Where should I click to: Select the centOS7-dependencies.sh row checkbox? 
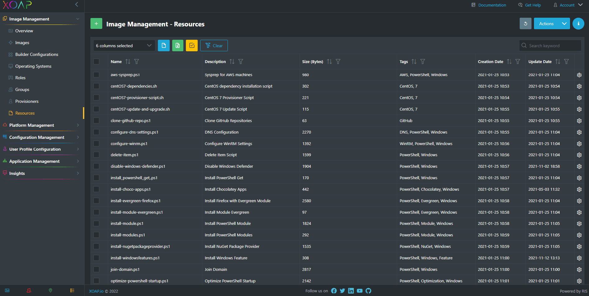point(96,86)
